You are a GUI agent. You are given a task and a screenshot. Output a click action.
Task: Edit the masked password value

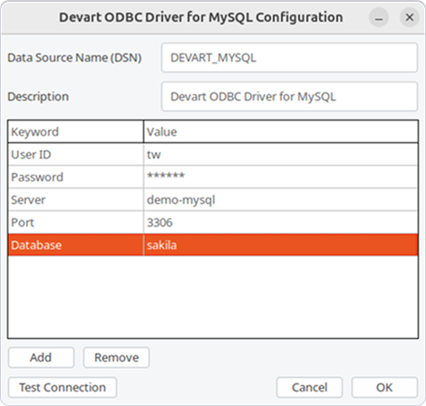point(281,177)
